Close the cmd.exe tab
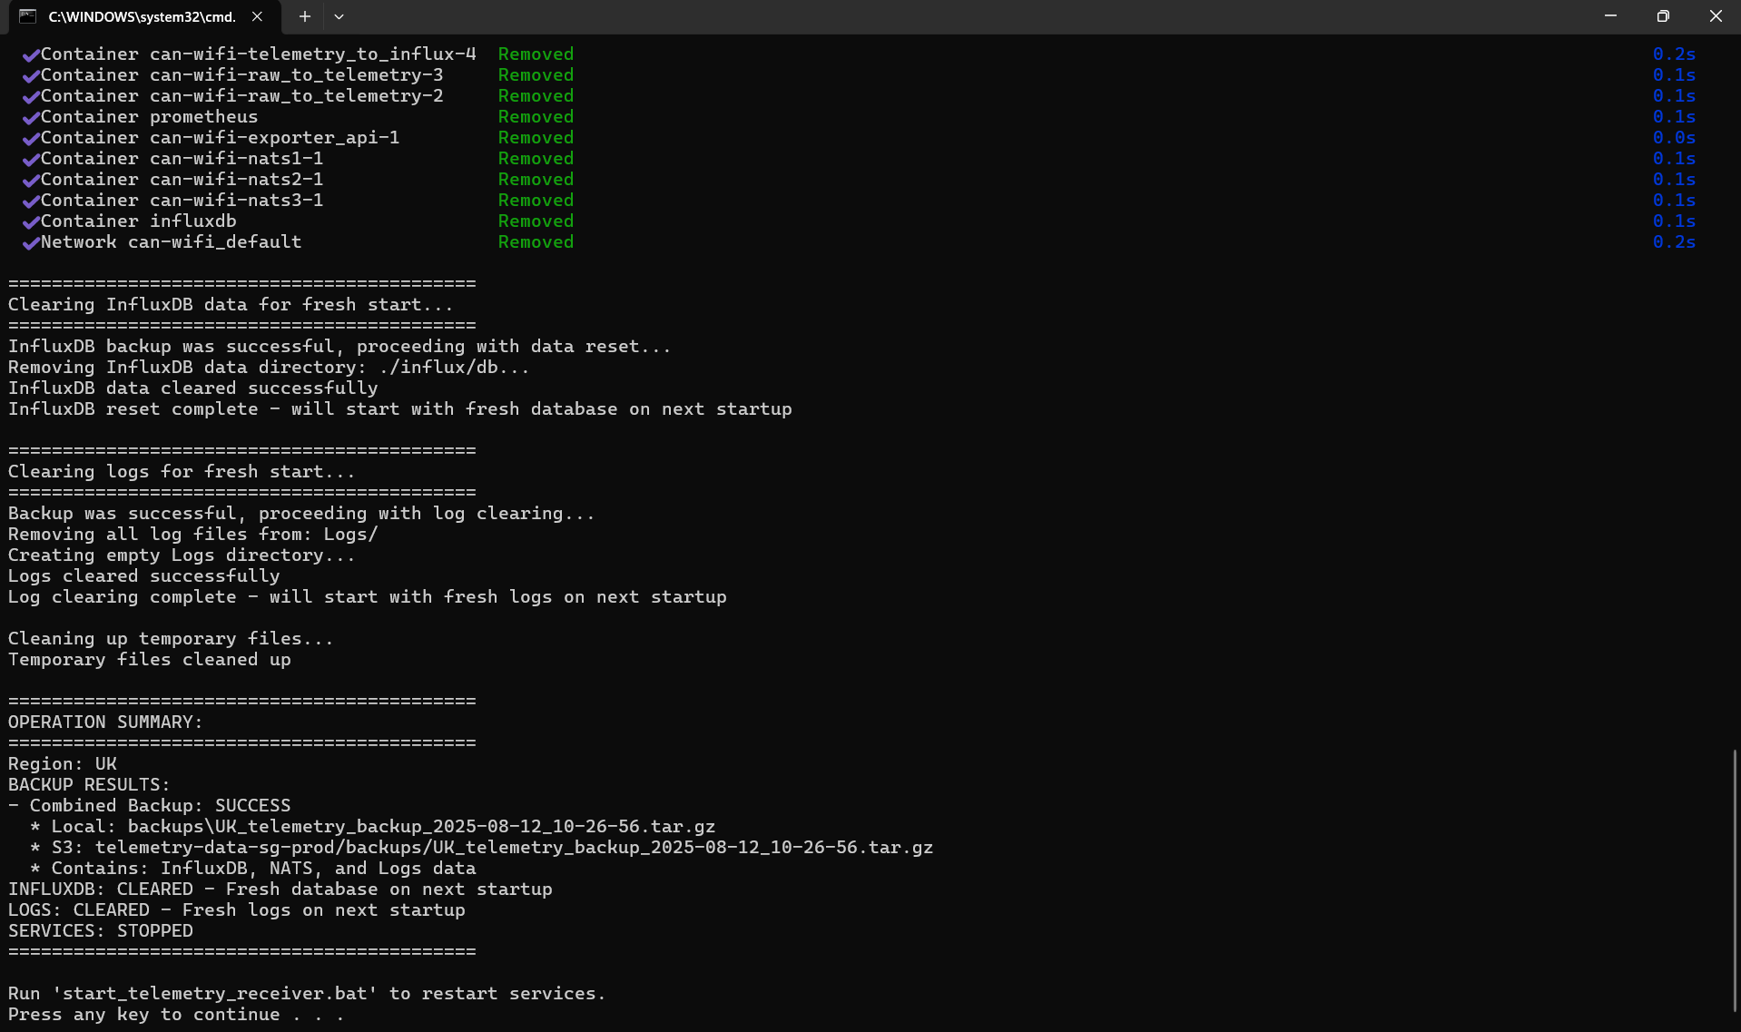Image resolution: width=1741 pixels, height=1032 pixels. click(x=258, y=16)
